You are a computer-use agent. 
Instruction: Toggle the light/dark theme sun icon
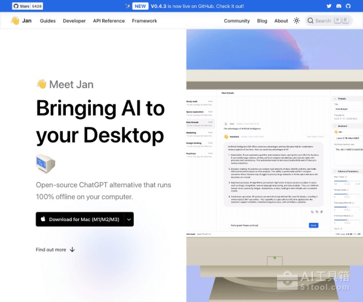tap(296, 21)
